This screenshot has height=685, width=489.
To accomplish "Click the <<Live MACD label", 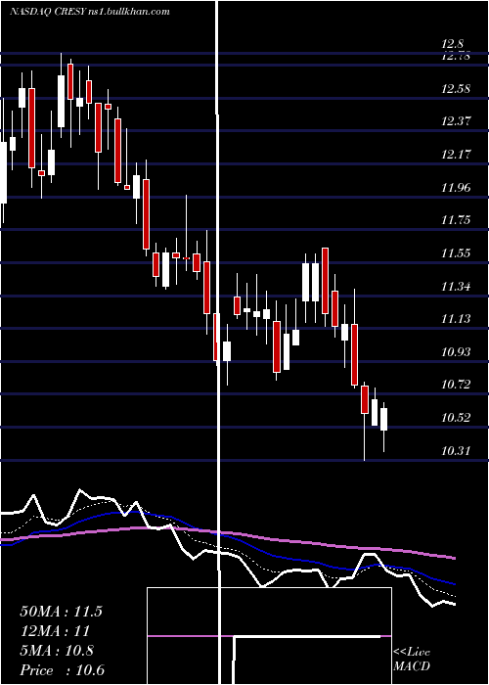I will point(412,660).
